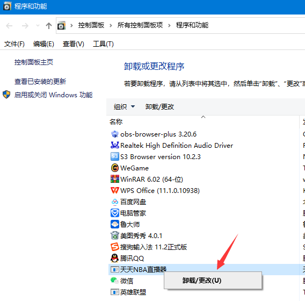Select 搜狗输入法 11.2正式版 entry
Image resolution: width=305 pixels, height=301 pixels.
pyautogui.click(x=154, y=247)
